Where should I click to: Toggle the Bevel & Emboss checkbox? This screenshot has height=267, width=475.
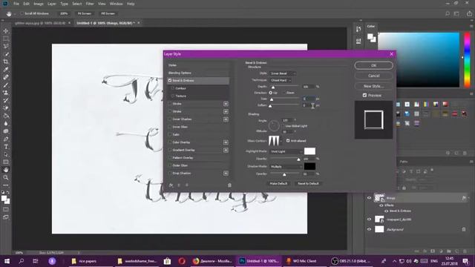tap(170, 81)
